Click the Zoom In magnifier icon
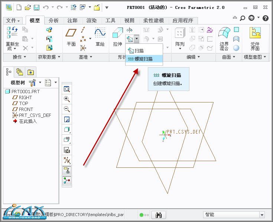The width and height of the screenshot is (273, 222). tap(67, 99)
